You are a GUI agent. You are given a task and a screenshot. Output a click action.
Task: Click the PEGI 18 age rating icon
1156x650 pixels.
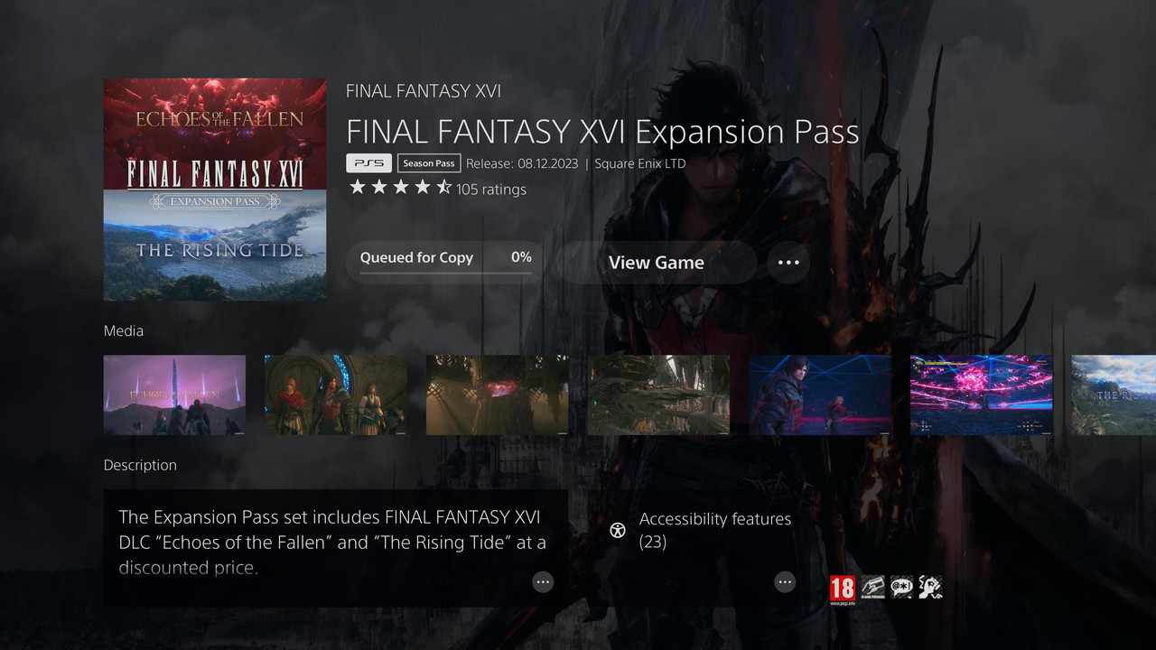(x=842, y=590)
